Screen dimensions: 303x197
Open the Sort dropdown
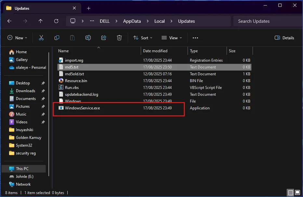143,38
